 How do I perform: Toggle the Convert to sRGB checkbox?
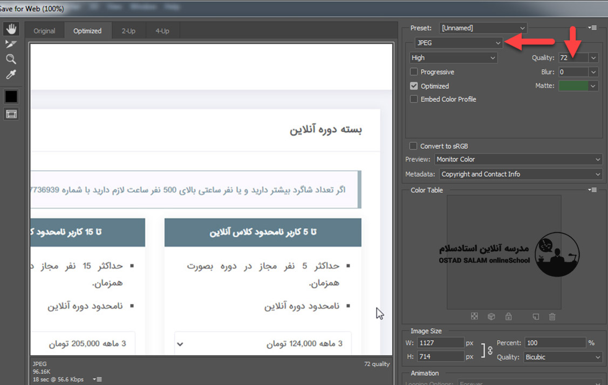[x=413, y=146]
